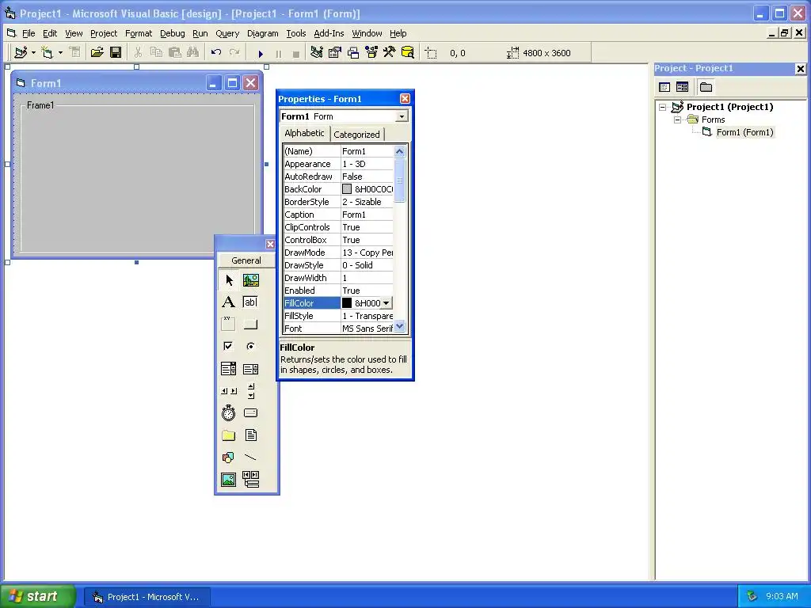811x608 pixels.
Task: Open Project Explorer from toolbar
Action: click(x=317, y=53)
